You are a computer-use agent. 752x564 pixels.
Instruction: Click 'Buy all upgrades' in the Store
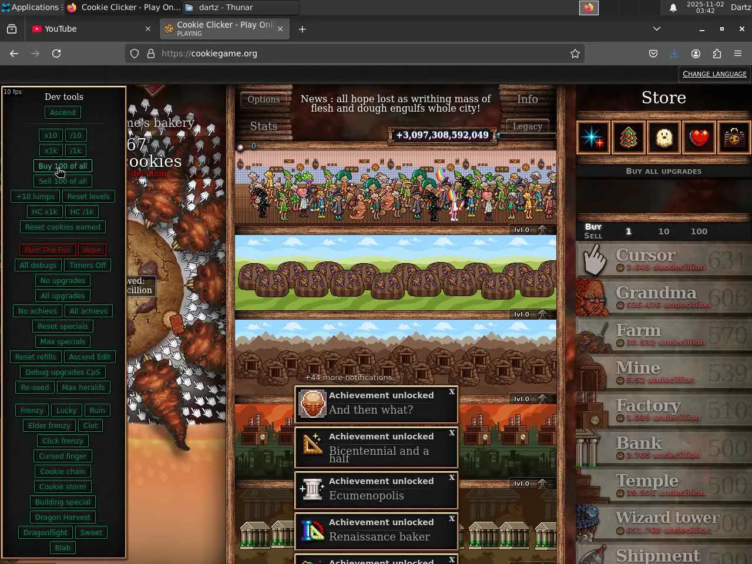tap(664, 172)
